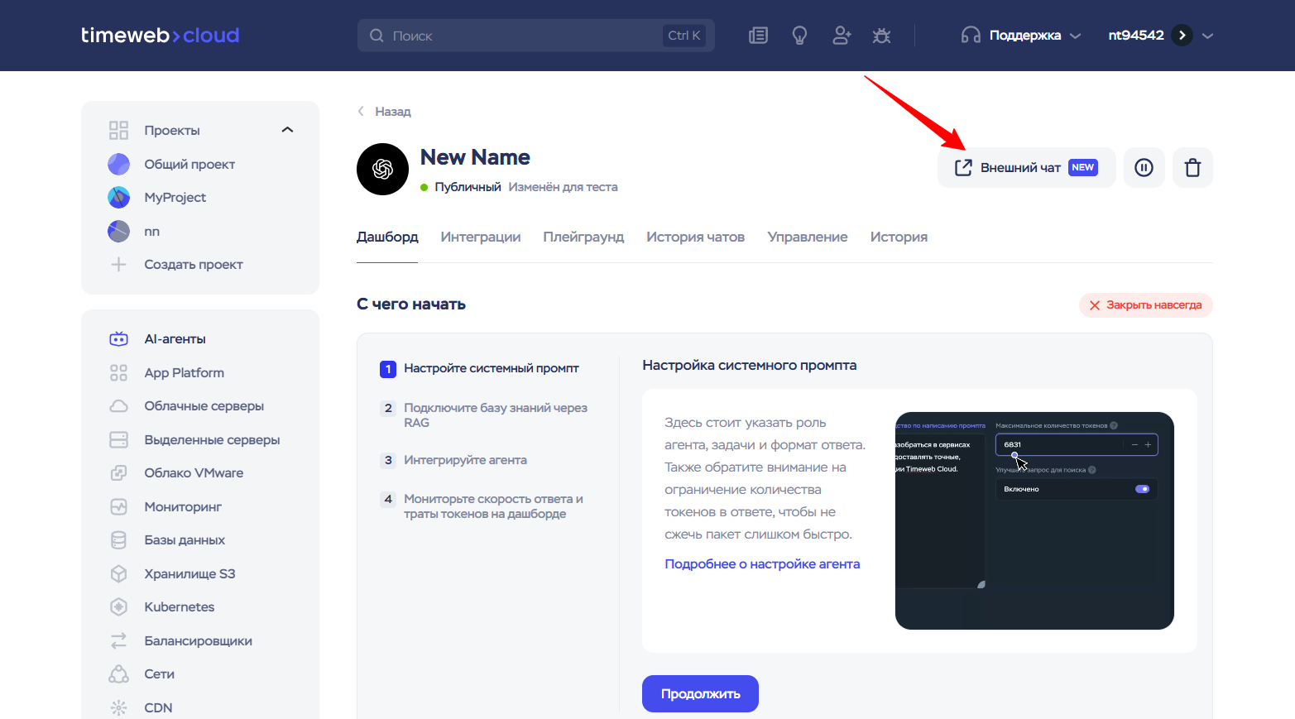Viewport: 1295px width, 719px height.
Task: Dismiss guide with Закрыть навсегда
Action: tap(1145, 305)
